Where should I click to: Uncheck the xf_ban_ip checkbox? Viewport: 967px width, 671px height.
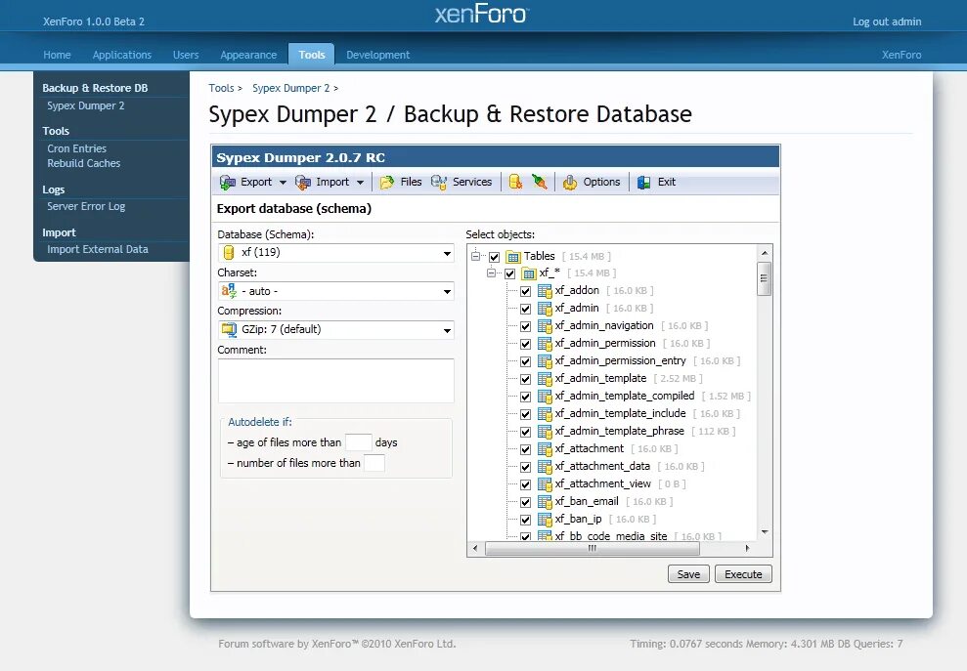click(x=525, y=520)
